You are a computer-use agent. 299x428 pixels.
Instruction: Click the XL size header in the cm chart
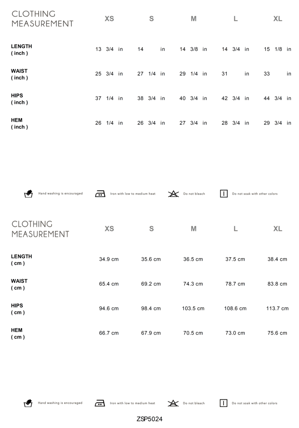[x=278, y=229]
